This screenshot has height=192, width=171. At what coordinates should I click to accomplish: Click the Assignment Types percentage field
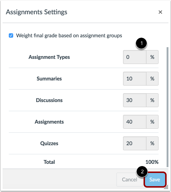point(135,57)
